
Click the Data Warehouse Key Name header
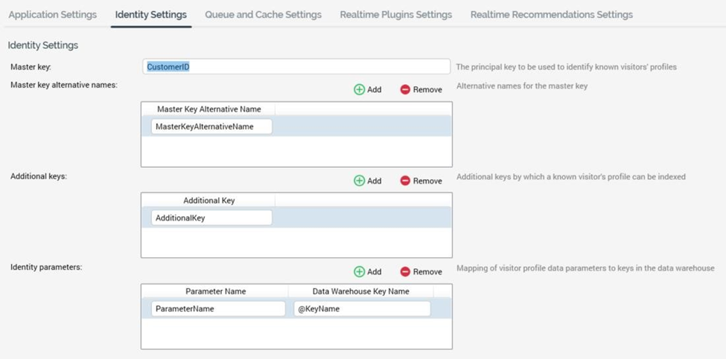[360, 291]
